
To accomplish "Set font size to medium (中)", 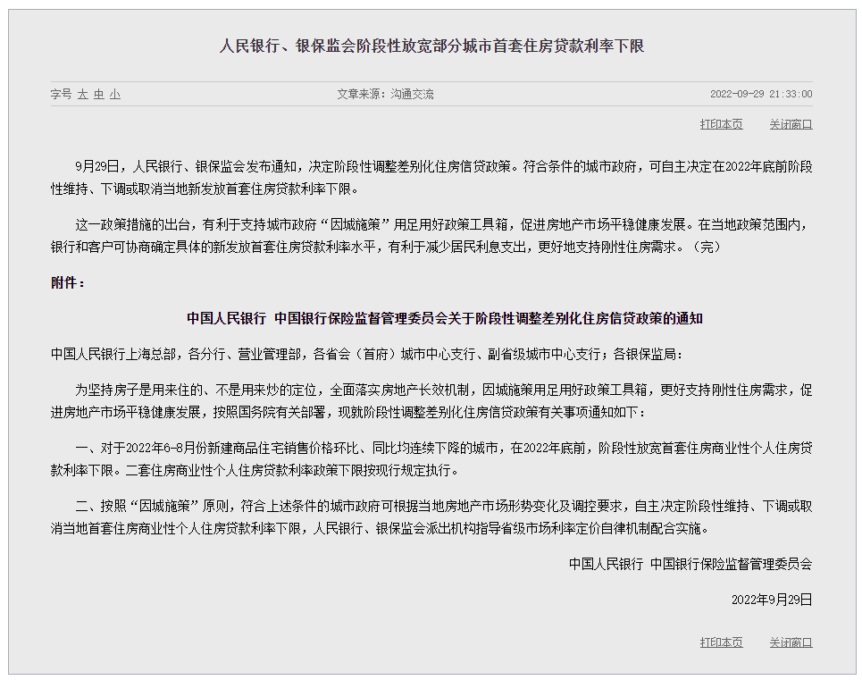I will click(x=99, y=95).
